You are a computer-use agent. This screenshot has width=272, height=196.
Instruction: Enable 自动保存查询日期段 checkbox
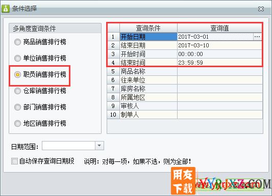point(14,161)
